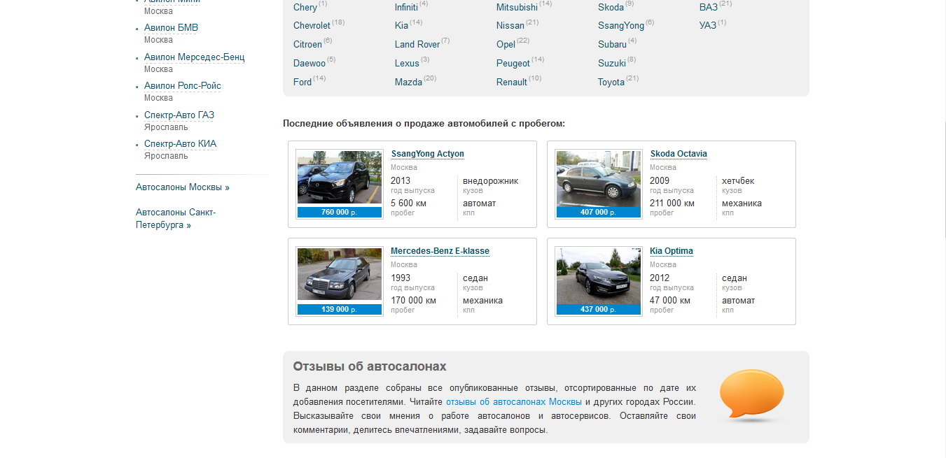Select the Nissan brand link
Viewport: 946px width, 458px height.
pyautogui.click(x=510, y=25)
